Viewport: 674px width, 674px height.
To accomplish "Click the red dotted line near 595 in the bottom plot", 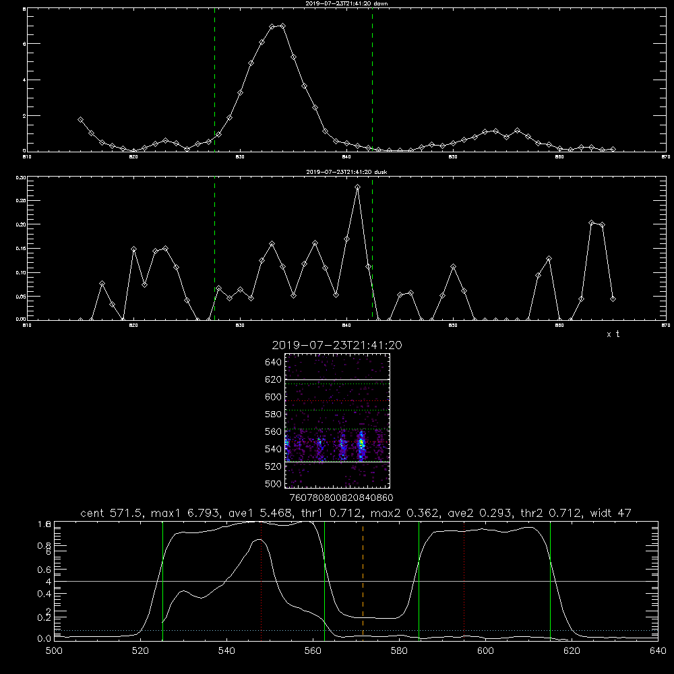I will tap(464, 581).
